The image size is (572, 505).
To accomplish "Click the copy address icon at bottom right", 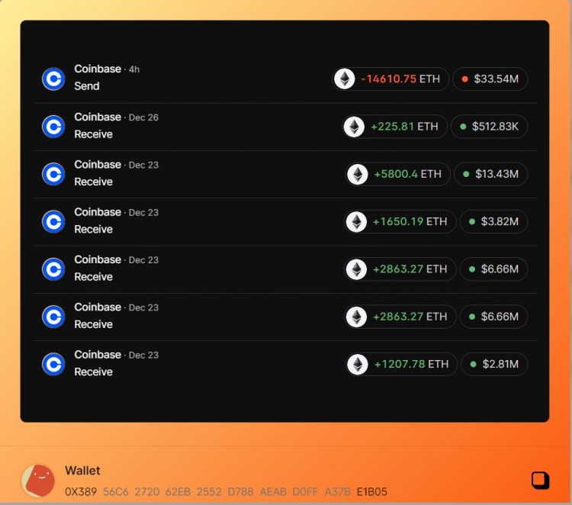I will 540,480.
